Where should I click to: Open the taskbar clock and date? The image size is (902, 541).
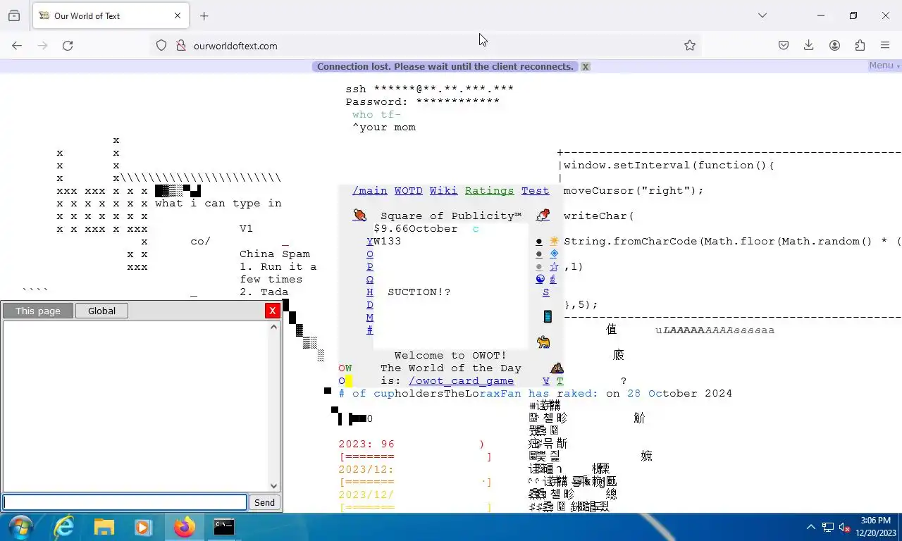coord(876,527)
